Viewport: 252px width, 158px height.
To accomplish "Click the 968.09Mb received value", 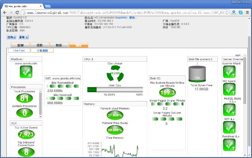I will click(55, 103).
